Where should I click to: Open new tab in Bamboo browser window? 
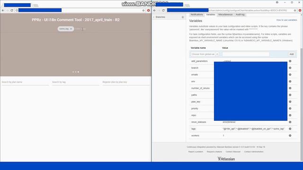coord(187,5)
